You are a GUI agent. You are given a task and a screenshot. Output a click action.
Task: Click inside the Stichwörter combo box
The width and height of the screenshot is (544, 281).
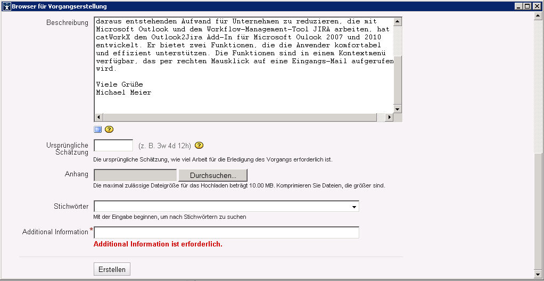[x=224, y=207]
